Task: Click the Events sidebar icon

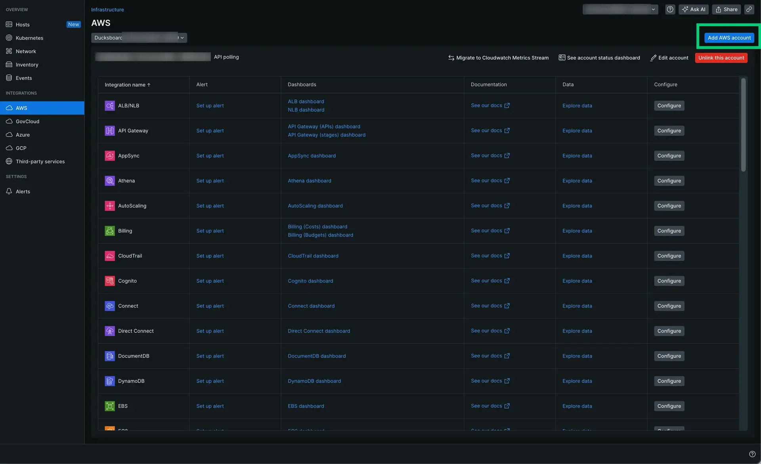Action: point(9,78)
